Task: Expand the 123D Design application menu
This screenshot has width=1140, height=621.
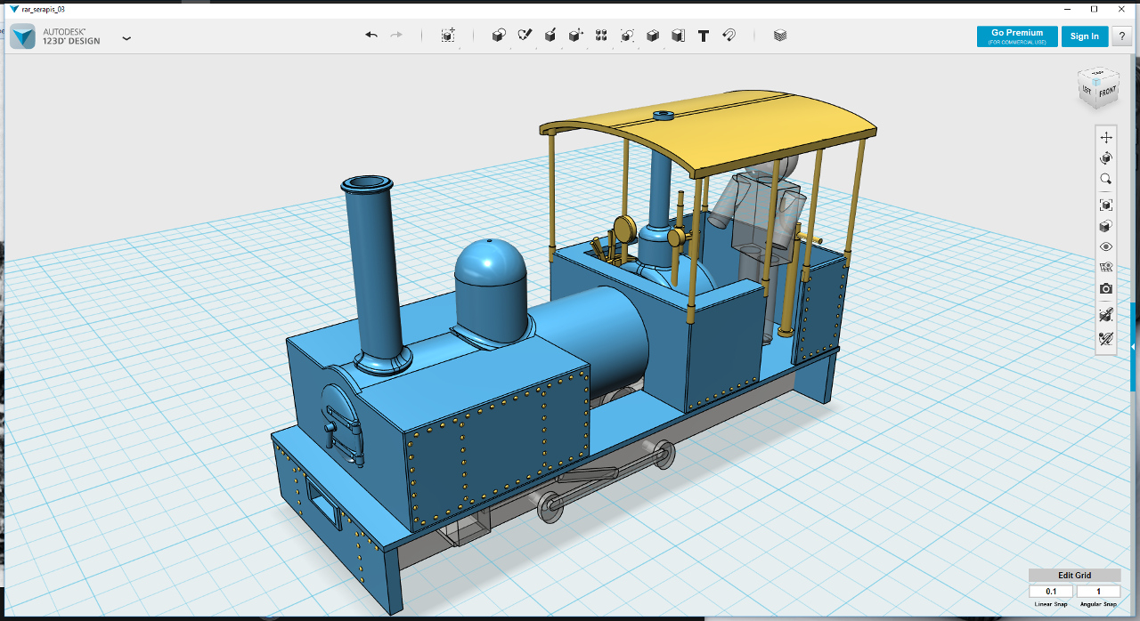Action: 126,38
